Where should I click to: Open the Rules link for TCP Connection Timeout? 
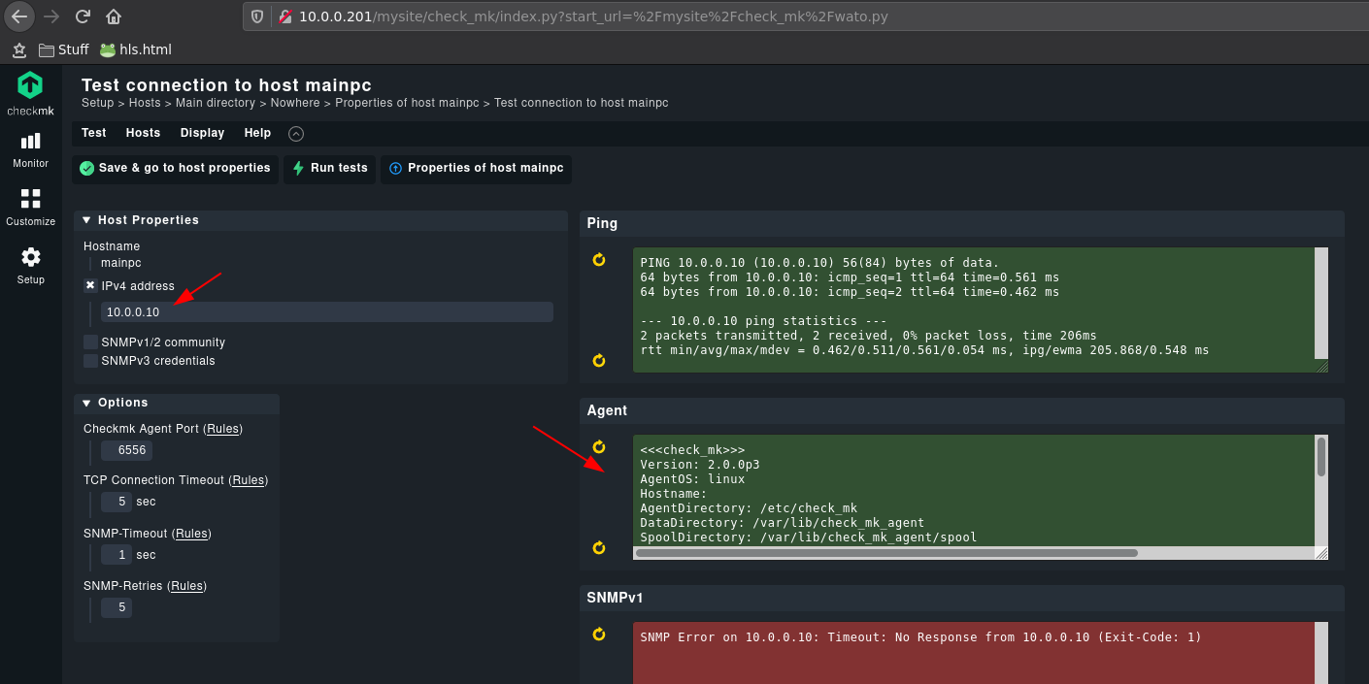[x=249, y=480]
